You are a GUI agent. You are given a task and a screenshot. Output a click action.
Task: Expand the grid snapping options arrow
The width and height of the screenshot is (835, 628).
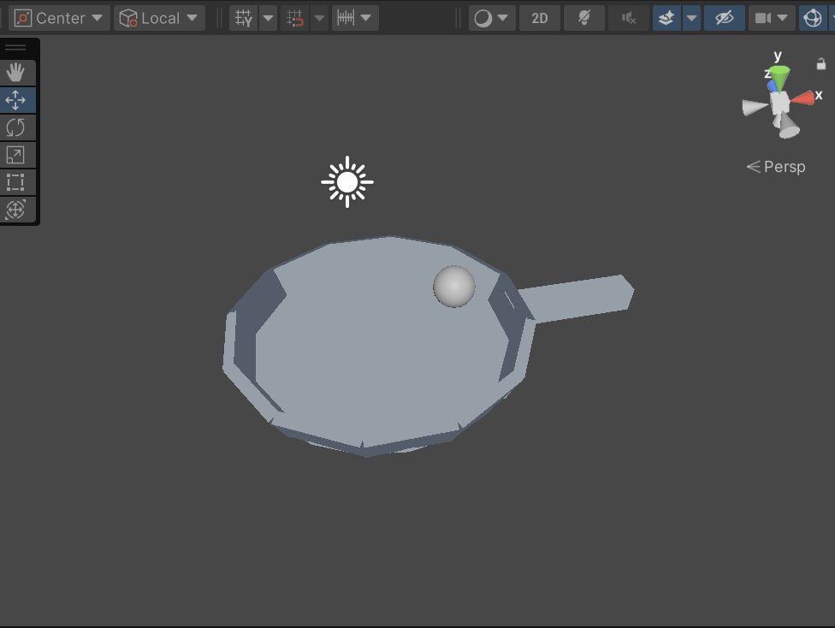(319, 18)
